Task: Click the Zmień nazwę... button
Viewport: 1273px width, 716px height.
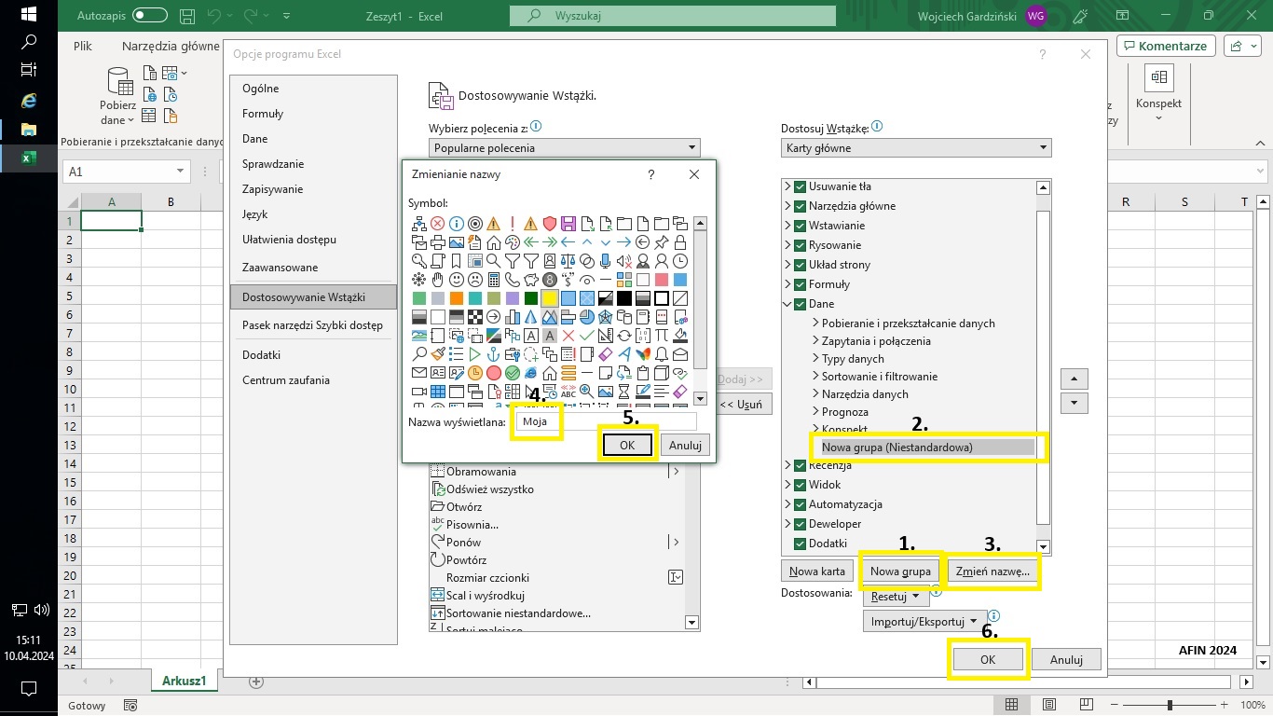Action: (x=992, y=571)
